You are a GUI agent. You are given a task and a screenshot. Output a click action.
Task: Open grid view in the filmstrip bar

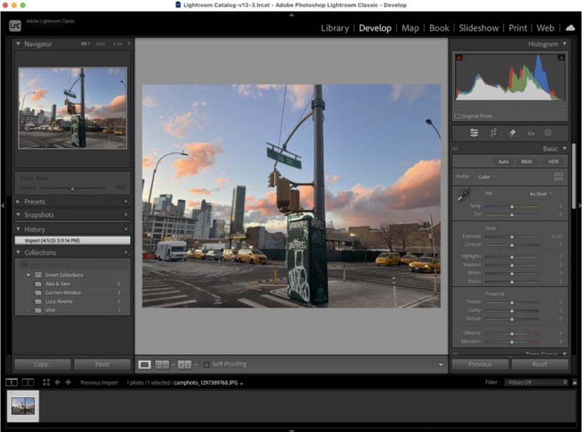point(47,382)
